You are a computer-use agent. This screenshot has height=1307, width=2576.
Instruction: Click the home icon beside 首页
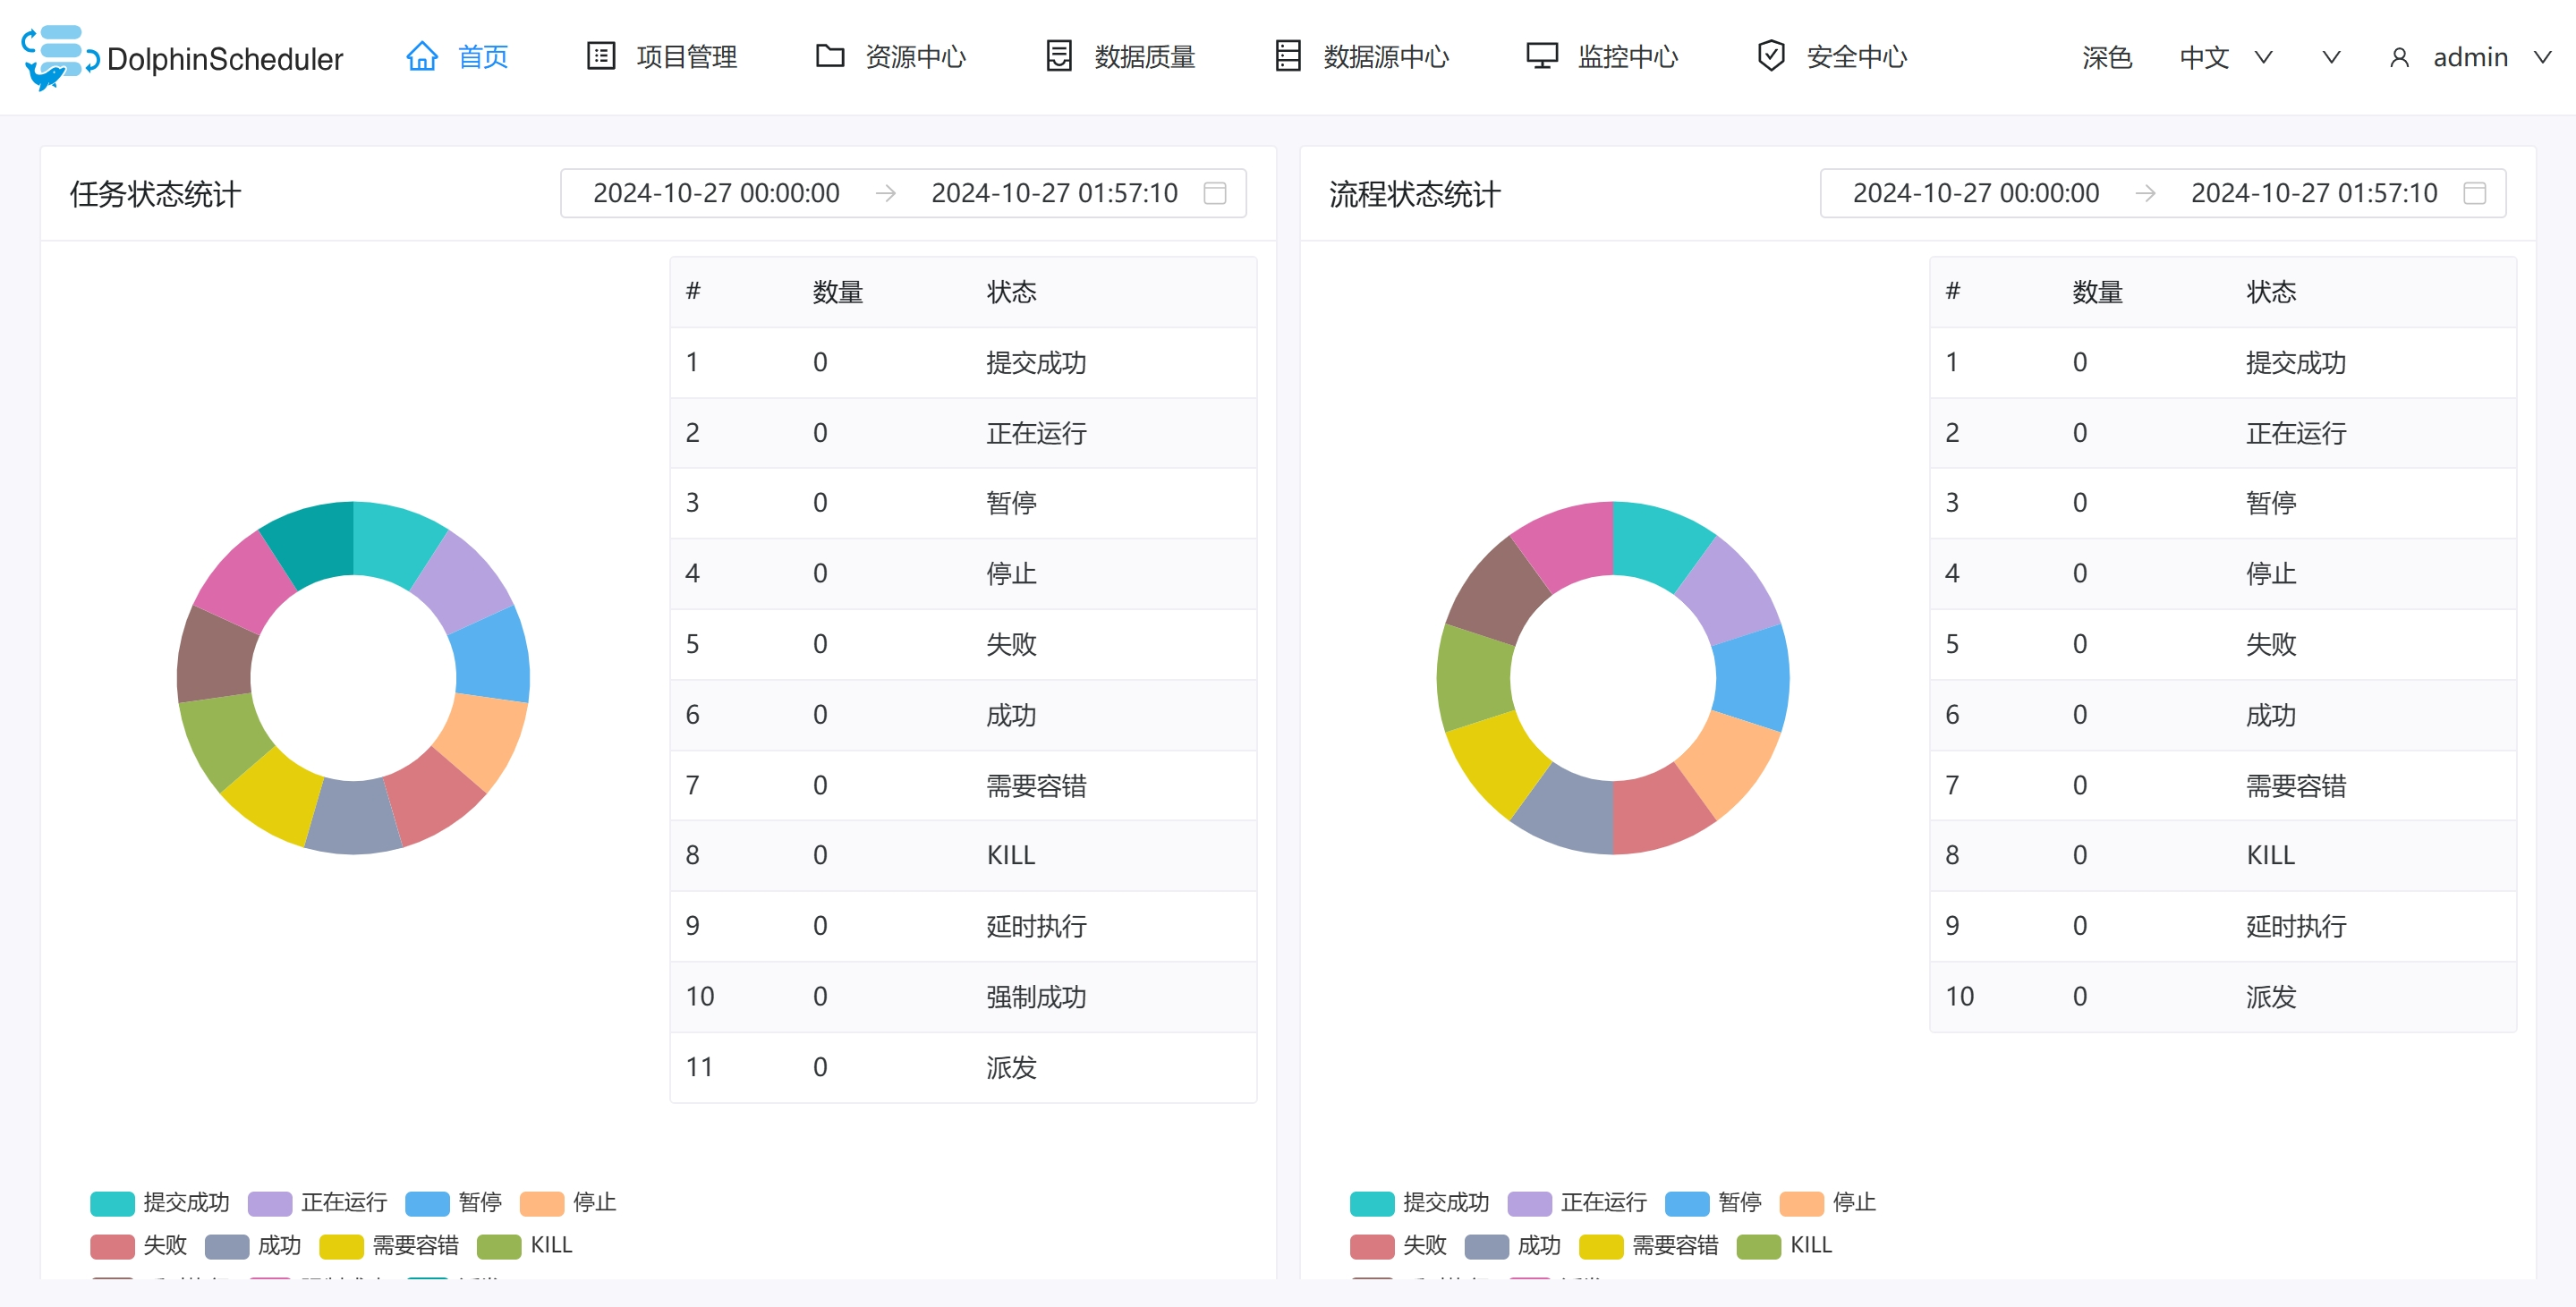pos(421,57)
